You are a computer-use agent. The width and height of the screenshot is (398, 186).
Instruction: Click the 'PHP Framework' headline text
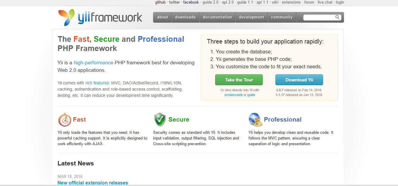click(87, 48)
